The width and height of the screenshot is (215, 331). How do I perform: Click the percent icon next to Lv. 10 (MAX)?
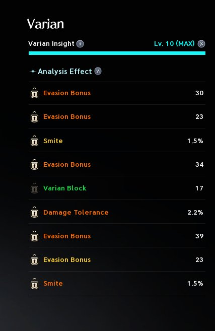coord(201,44)
